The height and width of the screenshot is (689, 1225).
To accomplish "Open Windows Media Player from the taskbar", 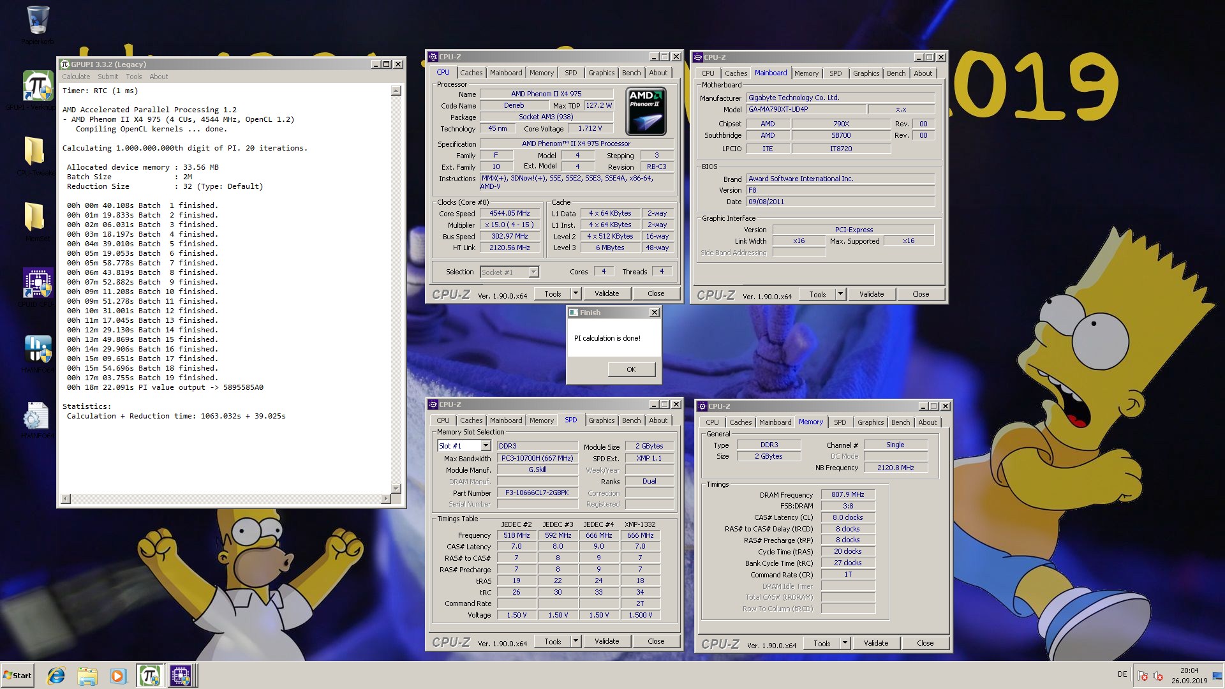I will [x=118, y=676].
